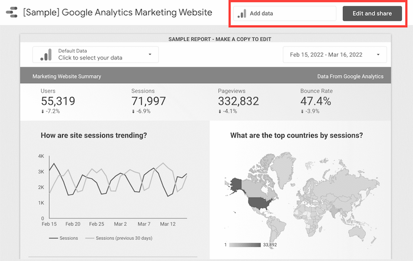Click the Default Data bar chart icon
This screenshot has width=413, height=261.
[x=45, y=55]
